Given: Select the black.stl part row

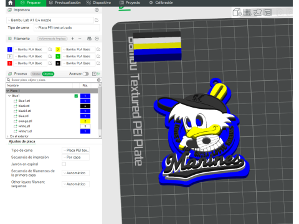Looking at the screenshot, I should 52,106.
